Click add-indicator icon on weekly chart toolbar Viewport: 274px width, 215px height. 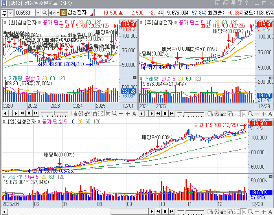coord(223,114)
